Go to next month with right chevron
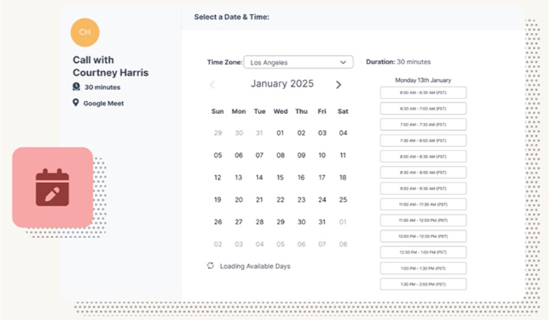 338,85
